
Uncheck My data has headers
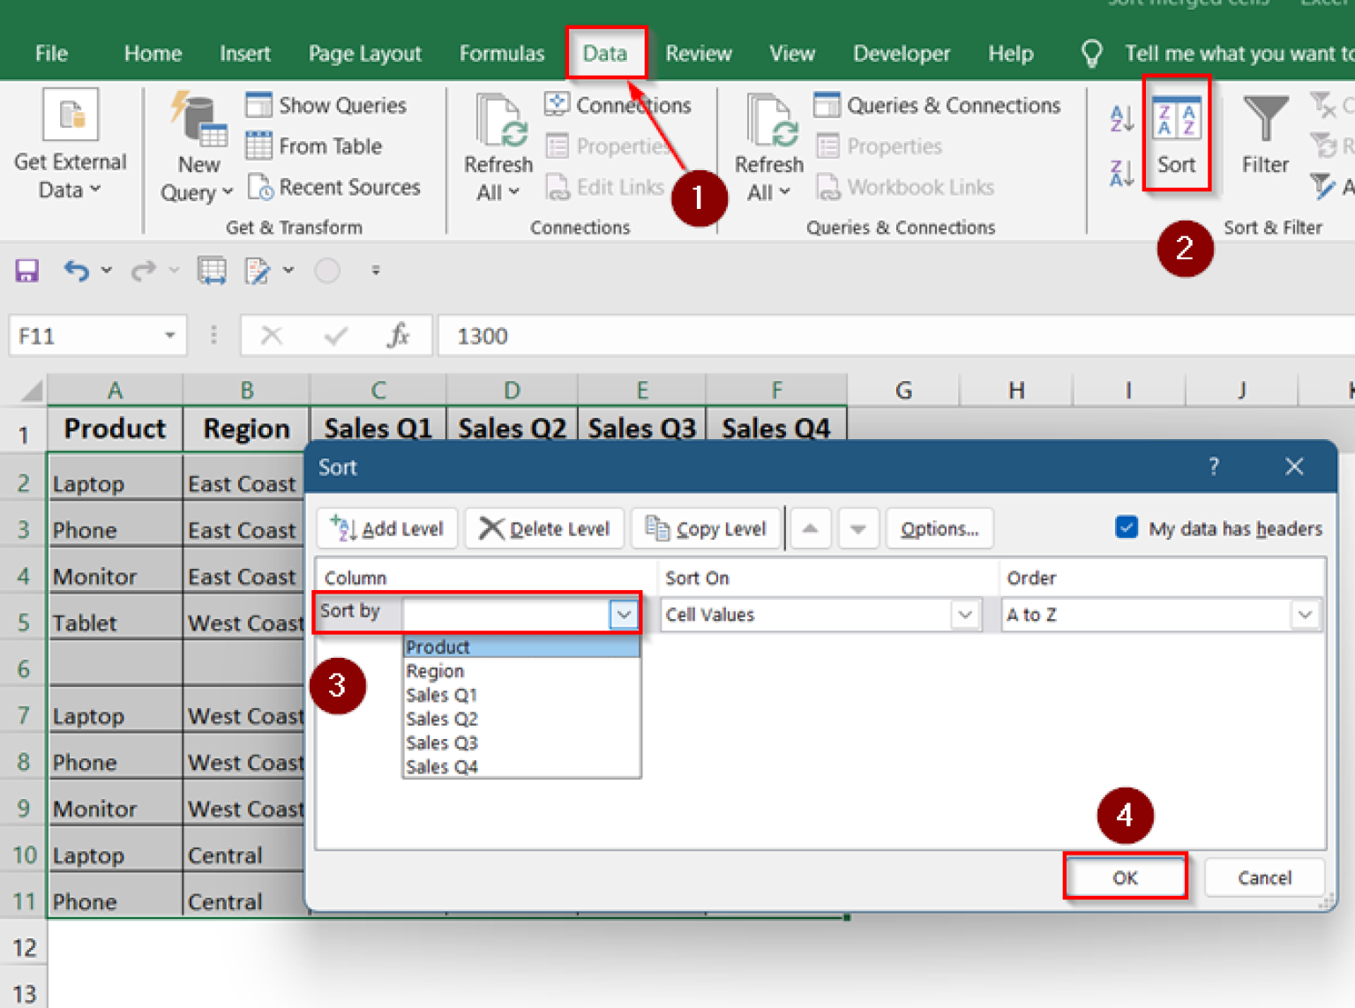pos(1127,527)
